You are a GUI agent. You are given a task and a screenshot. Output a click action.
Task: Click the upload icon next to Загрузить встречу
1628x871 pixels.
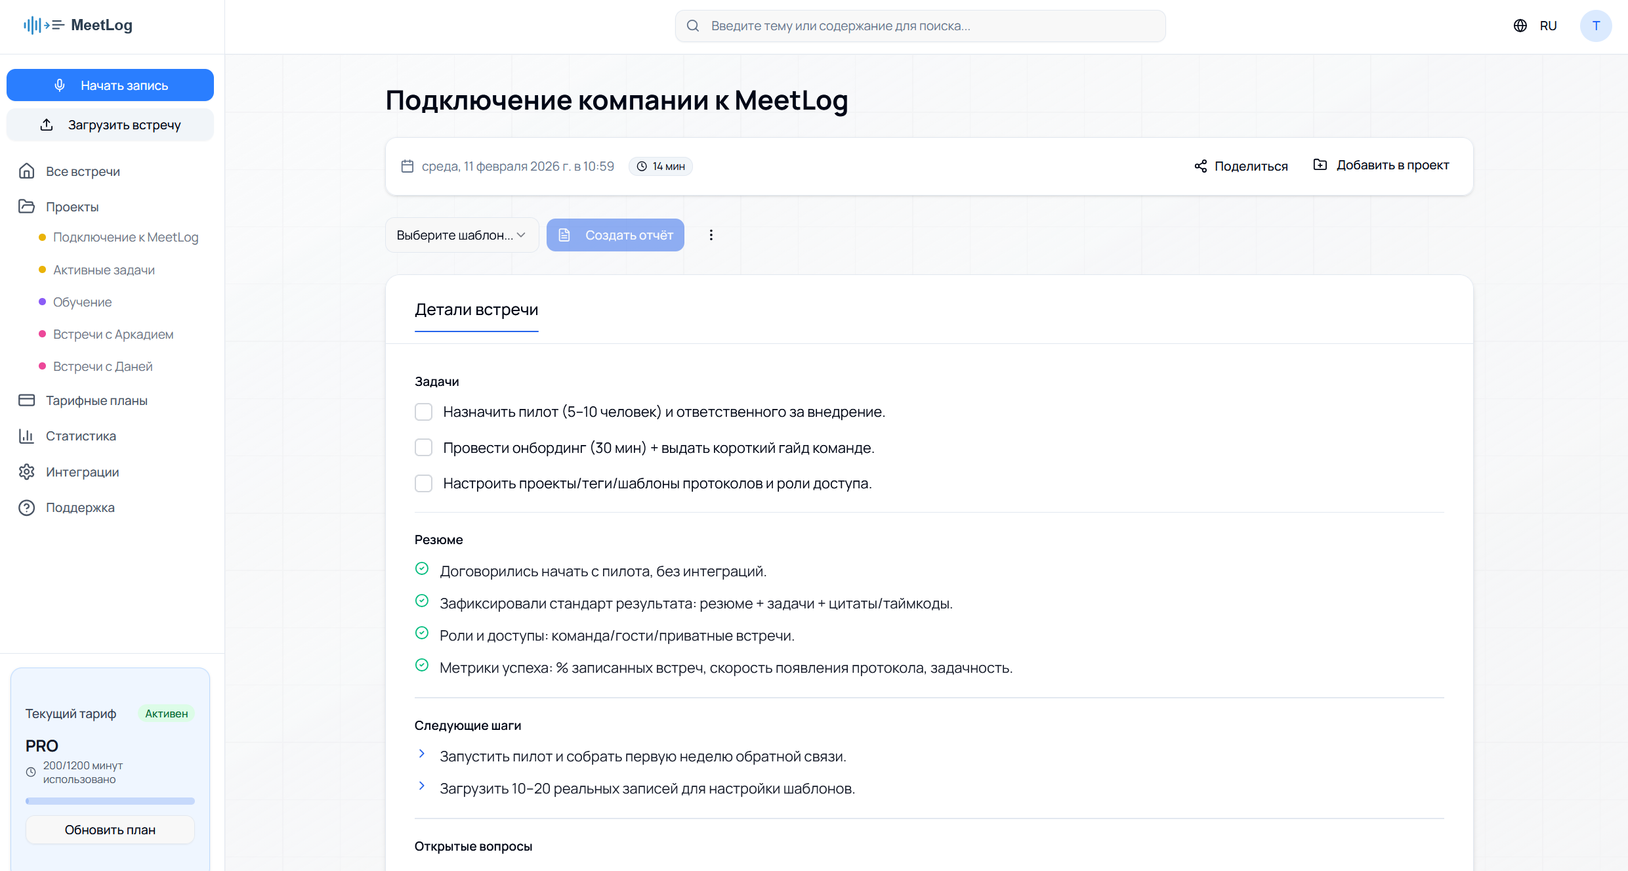(x=46, y=124)
